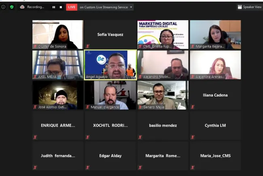Screen dimensions: 263x176
Task: Click muted mic icon on basilio mendez tile
Action: tap(140, 137)
